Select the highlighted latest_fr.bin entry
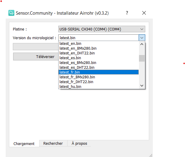Viewport: 185px width, 157px height. click(99, 72)
